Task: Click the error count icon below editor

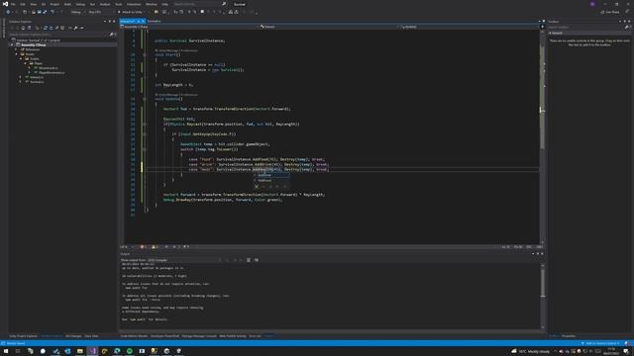Action: [x=142, y=247]
